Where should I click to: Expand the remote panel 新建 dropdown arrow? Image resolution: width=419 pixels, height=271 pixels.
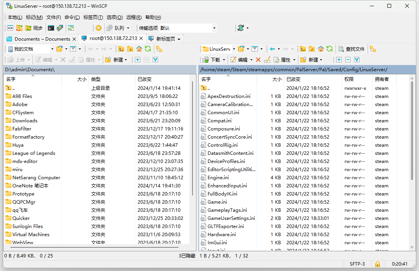[x=321, y=60]
